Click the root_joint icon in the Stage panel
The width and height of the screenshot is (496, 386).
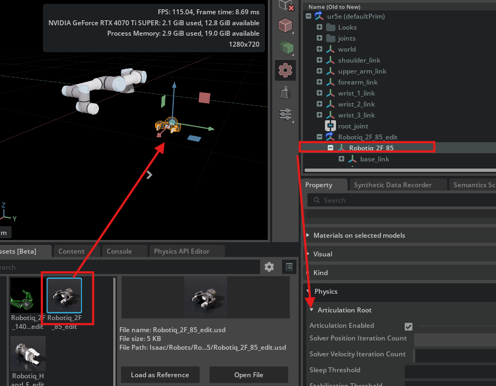[330, 126]
